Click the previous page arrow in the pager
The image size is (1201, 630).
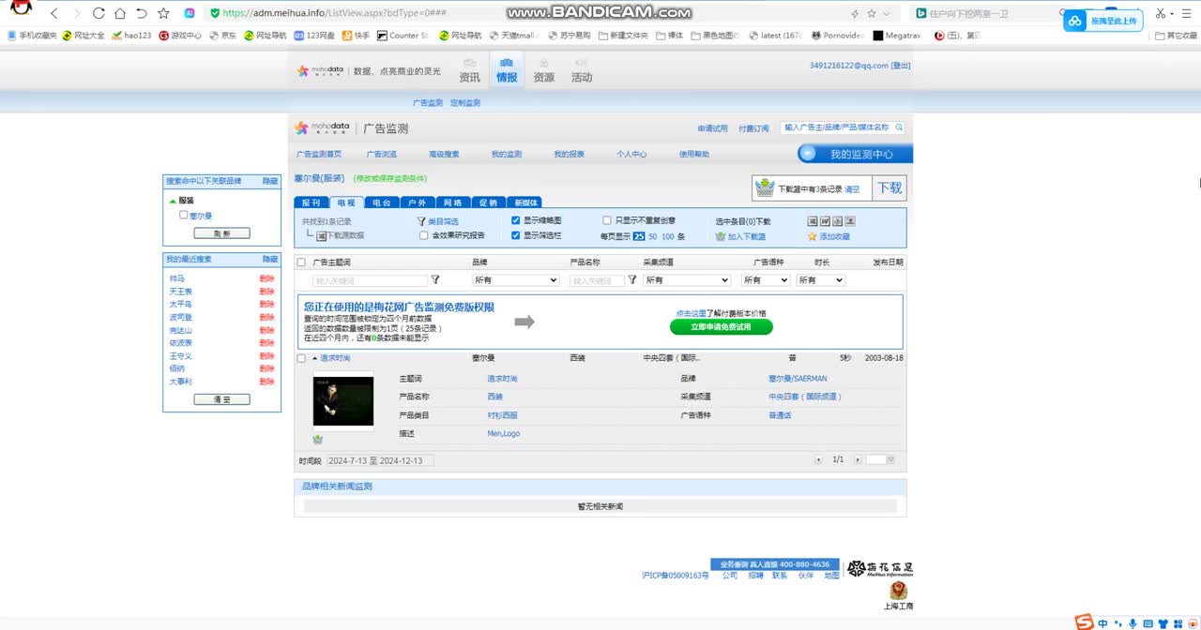pyautogui.click(x=818, y=459)
